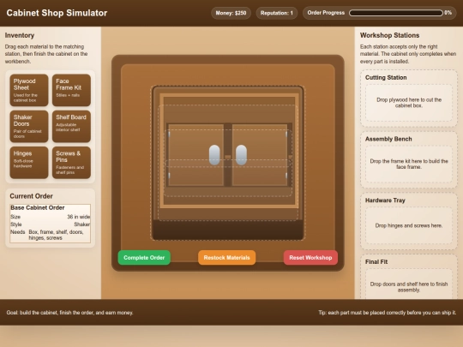Select the Screws & Pins card

pyautogui.click(x=71, y=163)
